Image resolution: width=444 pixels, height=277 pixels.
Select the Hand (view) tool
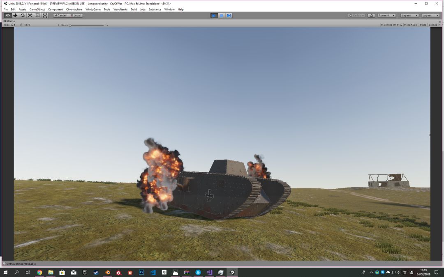pos(8,16)
